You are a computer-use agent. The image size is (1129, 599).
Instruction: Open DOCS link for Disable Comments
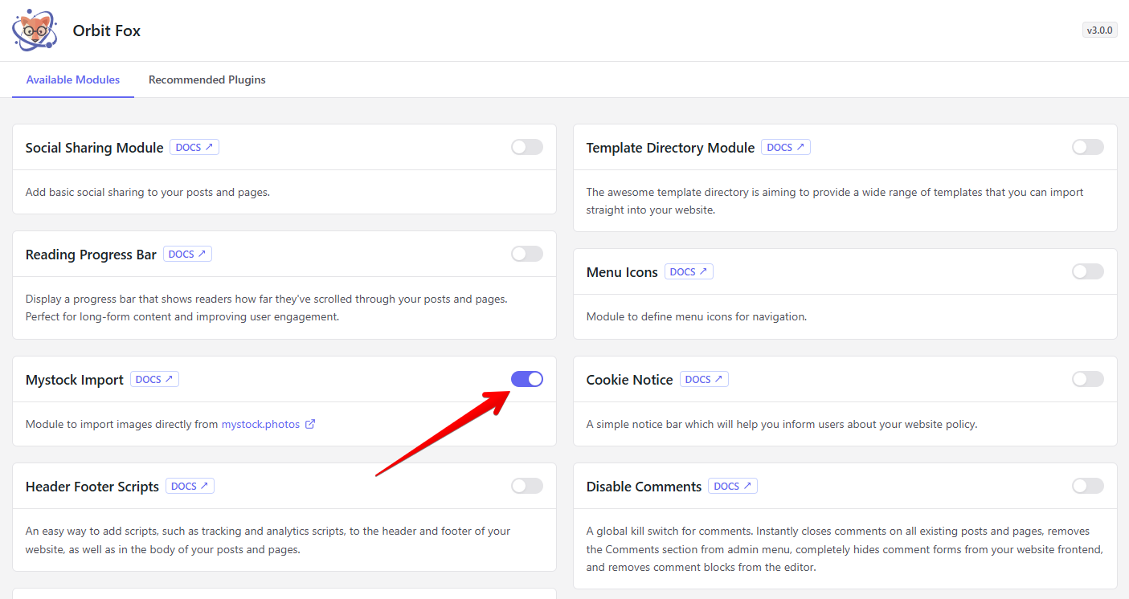(x=733, y=486)
